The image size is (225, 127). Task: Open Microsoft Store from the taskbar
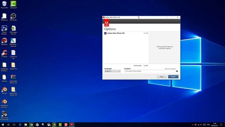(37, 125)
